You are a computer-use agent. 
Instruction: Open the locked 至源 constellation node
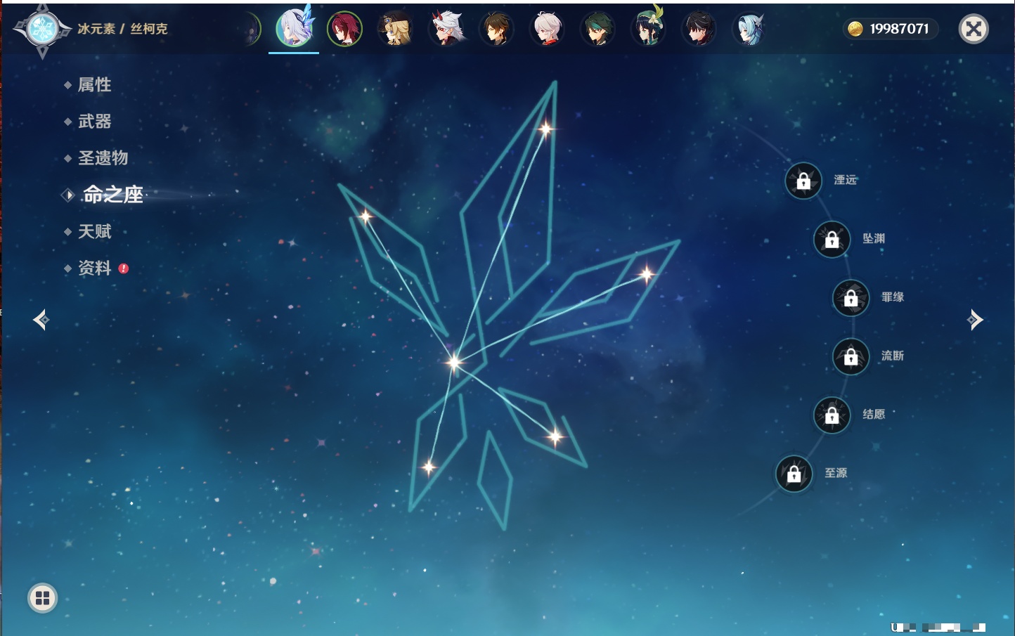794,474
